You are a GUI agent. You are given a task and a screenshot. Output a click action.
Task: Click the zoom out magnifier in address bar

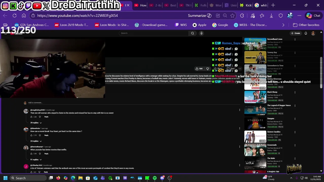coord(225,16)
